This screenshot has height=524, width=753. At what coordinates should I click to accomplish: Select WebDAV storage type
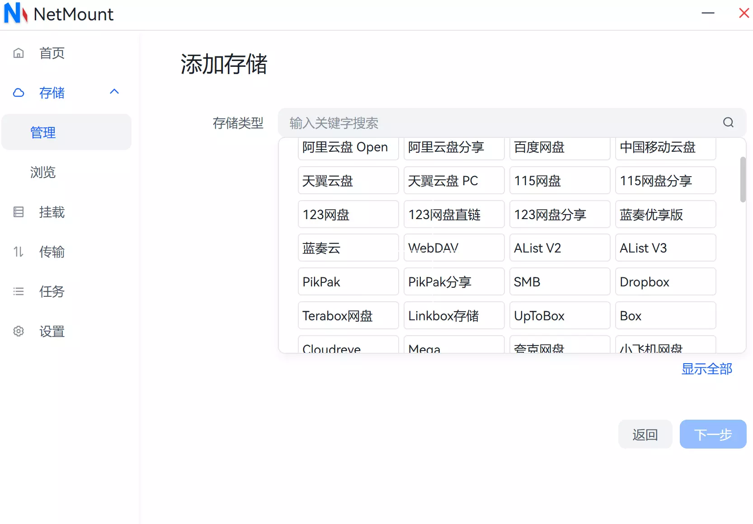[x=454, y=248]
